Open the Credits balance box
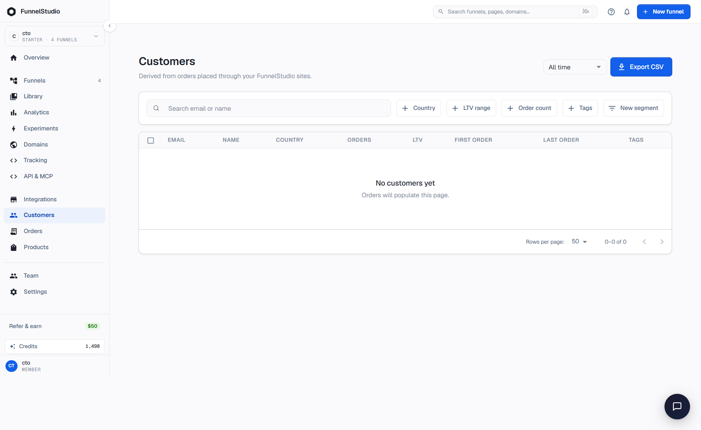The height and width of the screenshot is (430, 701). click(x=55, y=346)
